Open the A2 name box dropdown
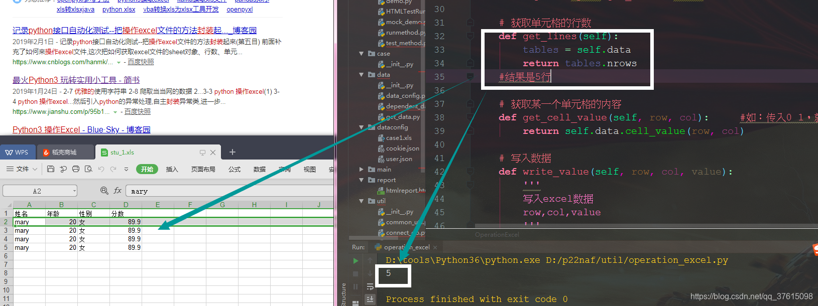The width and height of the screenshot is (818, 306). [74, 191]
